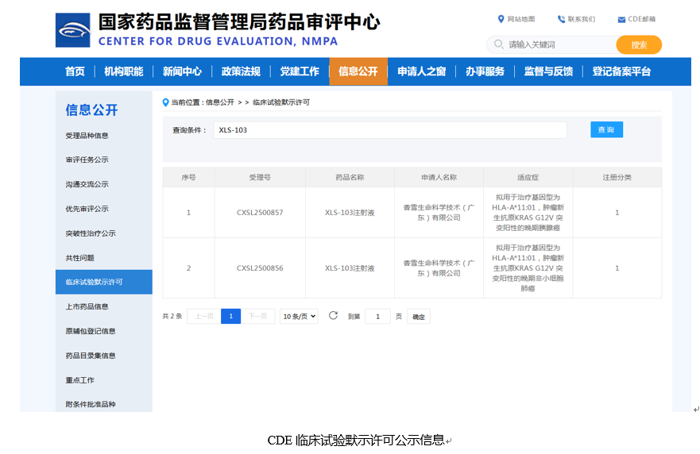Click the page number jump input box
The height and width of the screenshot is (454, 700).
tap(377, 317)
